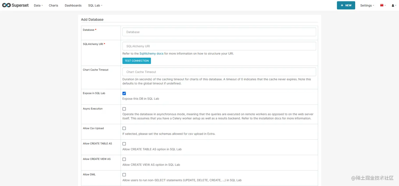Click the 'Allow DML' label text
This screenshot has height=186, width=399.
[89, 174]
